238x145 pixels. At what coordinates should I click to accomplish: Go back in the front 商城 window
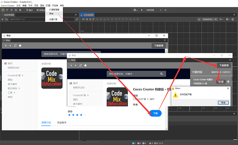[71, 65]
